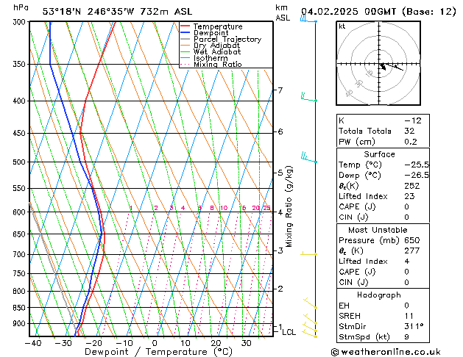Click the 300 pressure level label
Viewport: 463px width, 357px height.
point(21,22)
